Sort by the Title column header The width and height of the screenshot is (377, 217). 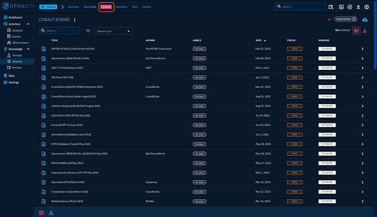pos(55,40)
